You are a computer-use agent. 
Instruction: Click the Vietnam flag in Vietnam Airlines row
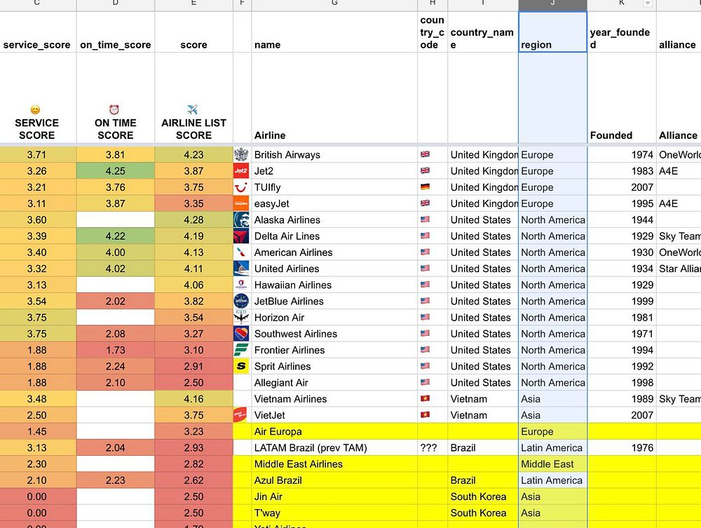pos(426,398)
